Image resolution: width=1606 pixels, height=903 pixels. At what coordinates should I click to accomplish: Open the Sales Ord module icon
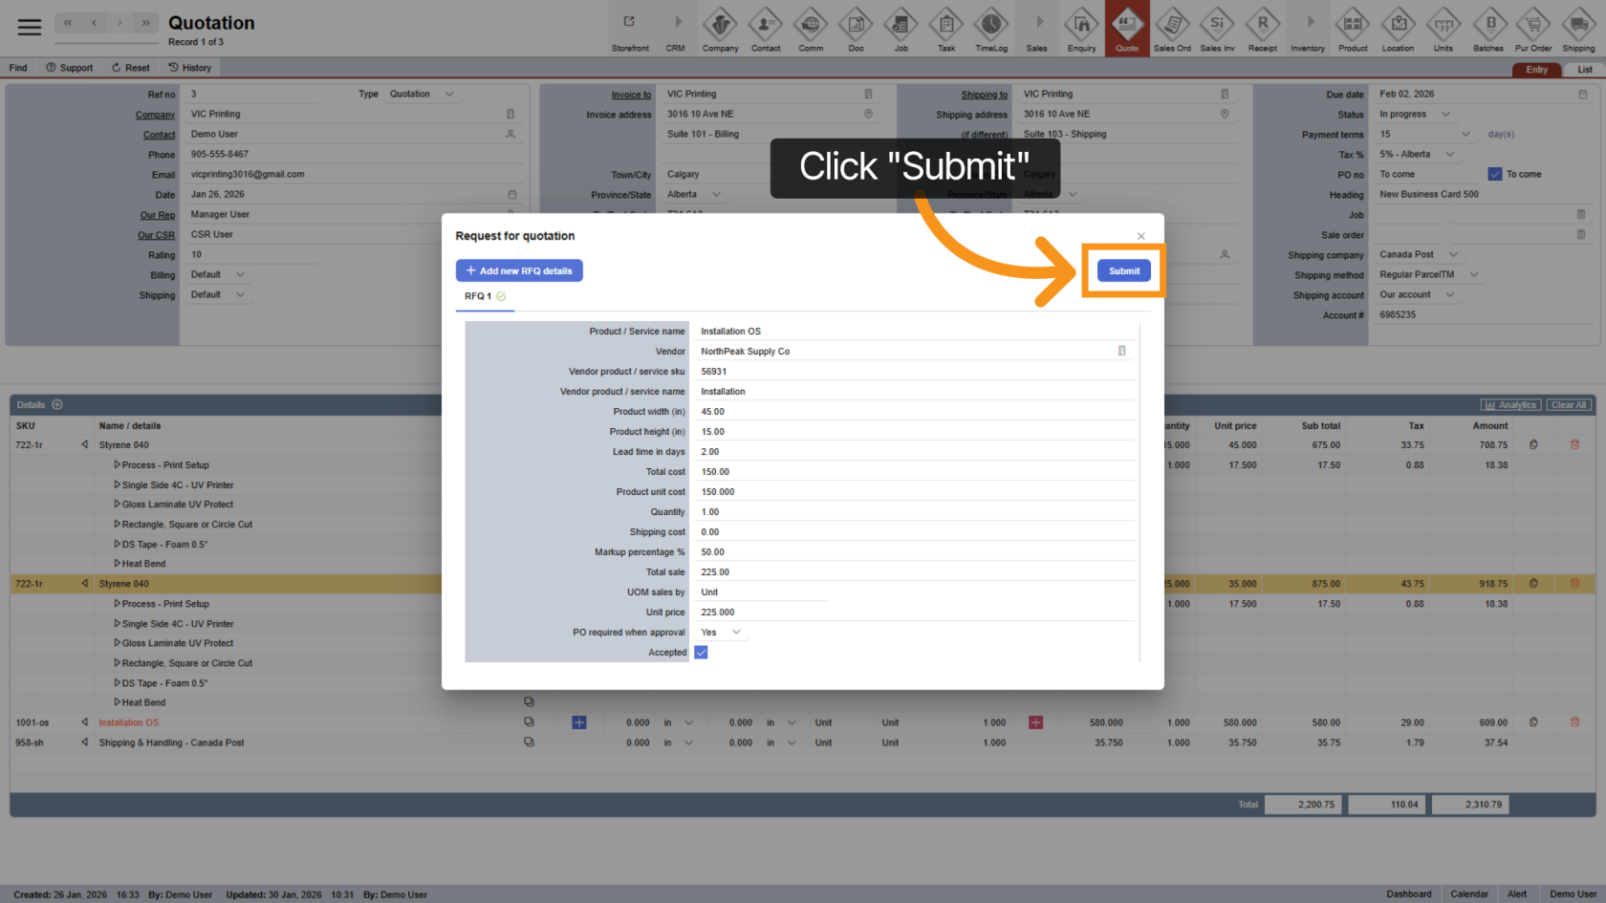pyautogui.click(x=1172, y=29)
